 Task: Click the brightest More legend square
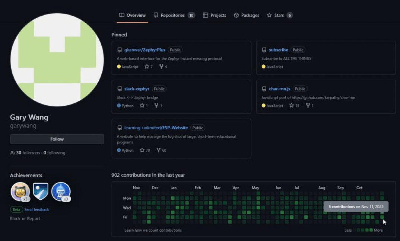pos(371,230)
